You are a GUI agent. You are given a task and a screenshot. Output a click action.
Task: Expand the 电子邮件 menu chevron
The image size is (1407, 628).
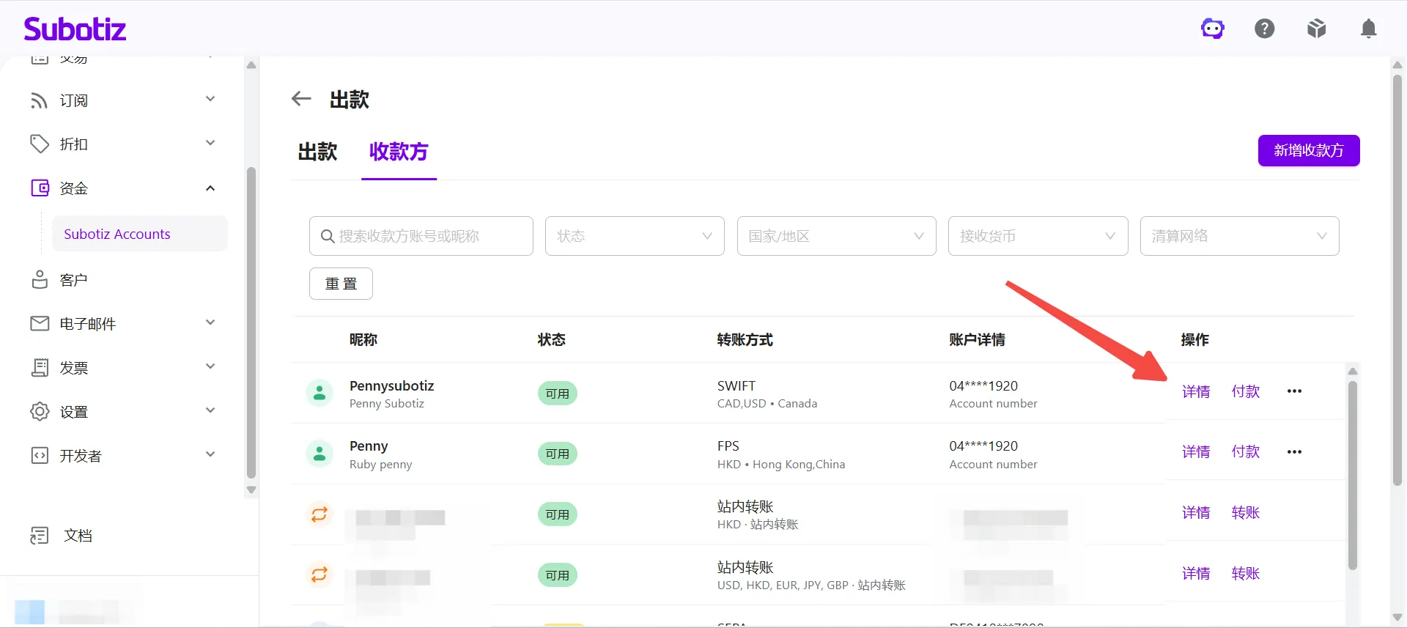210,322
